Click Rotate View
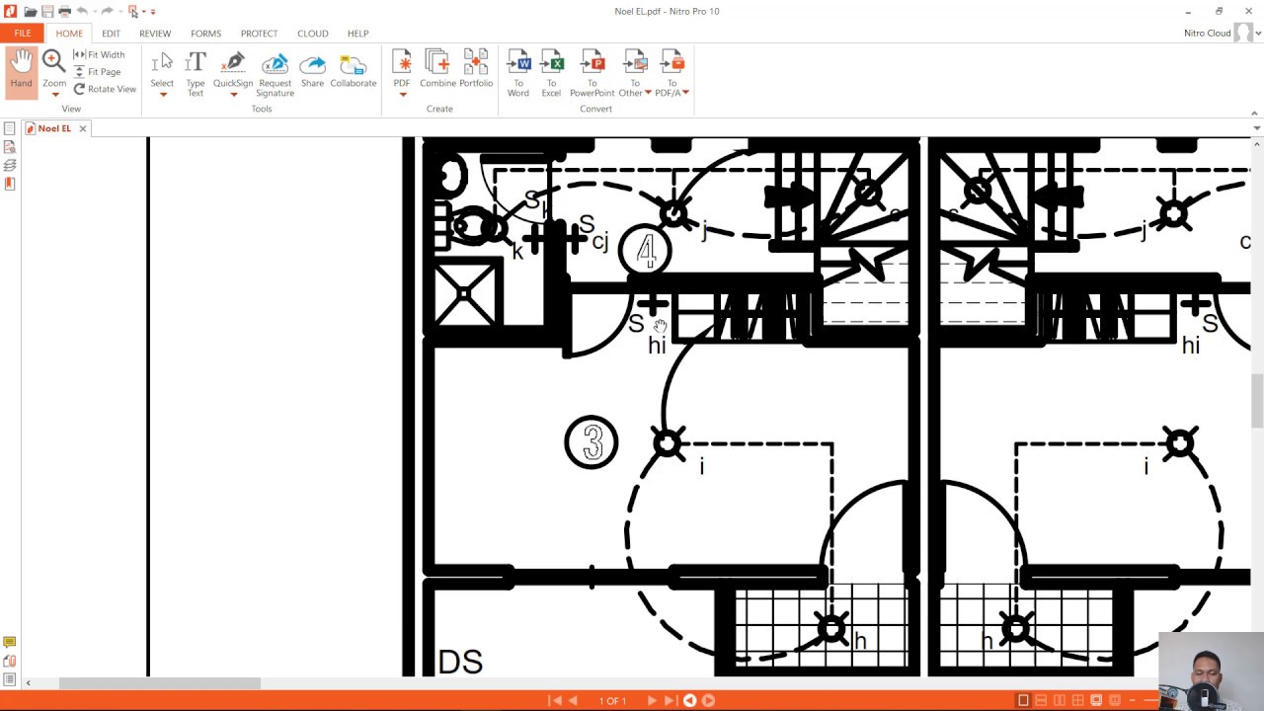Viewport: 1264px width, 711px height. click(x=105, y=89)
